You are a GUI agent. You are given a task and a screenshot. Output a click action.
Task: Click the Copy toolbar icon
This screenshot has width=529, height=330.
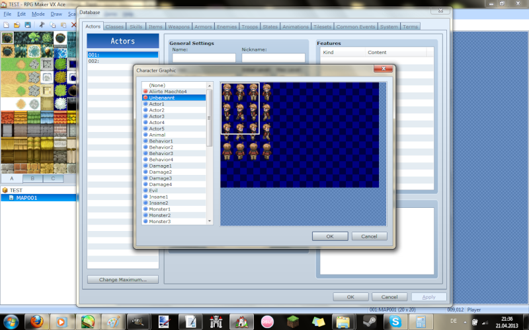pyautogui.click(x=53, y=25)
